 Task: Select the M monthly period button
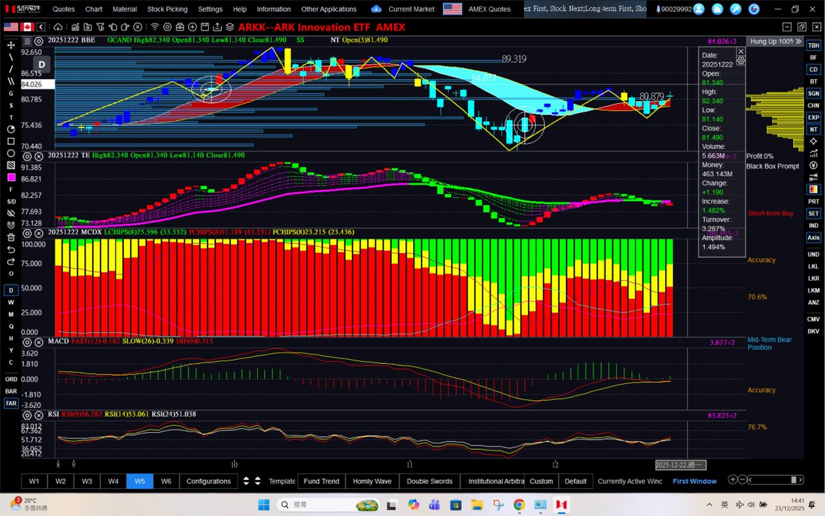(11, 314)
